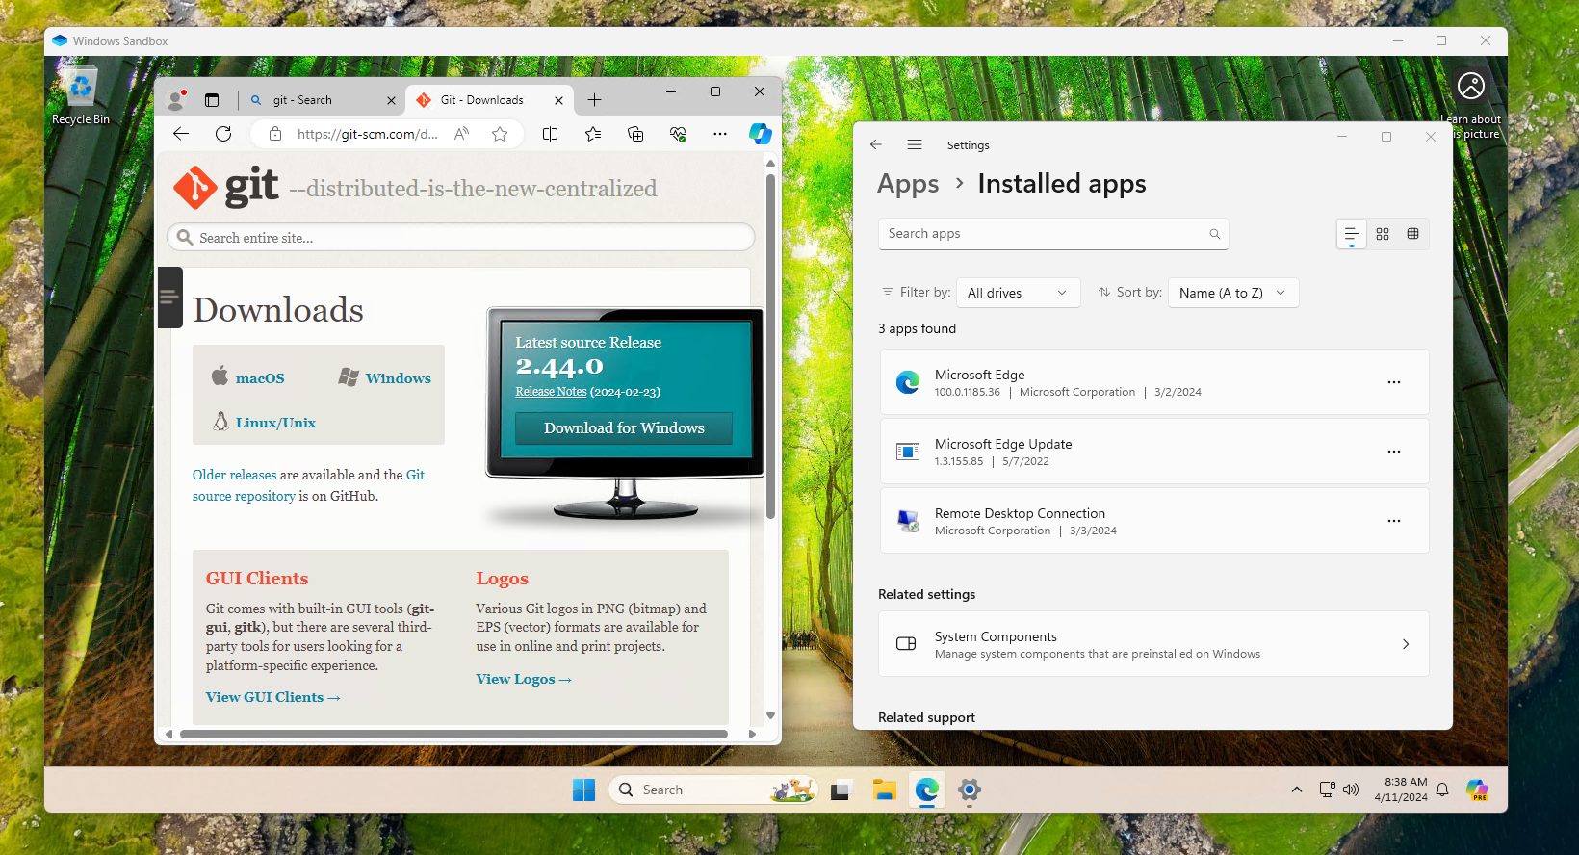Screen dimensions: 1579x855
Task: Close the git - Search tab
Action: 391,100
